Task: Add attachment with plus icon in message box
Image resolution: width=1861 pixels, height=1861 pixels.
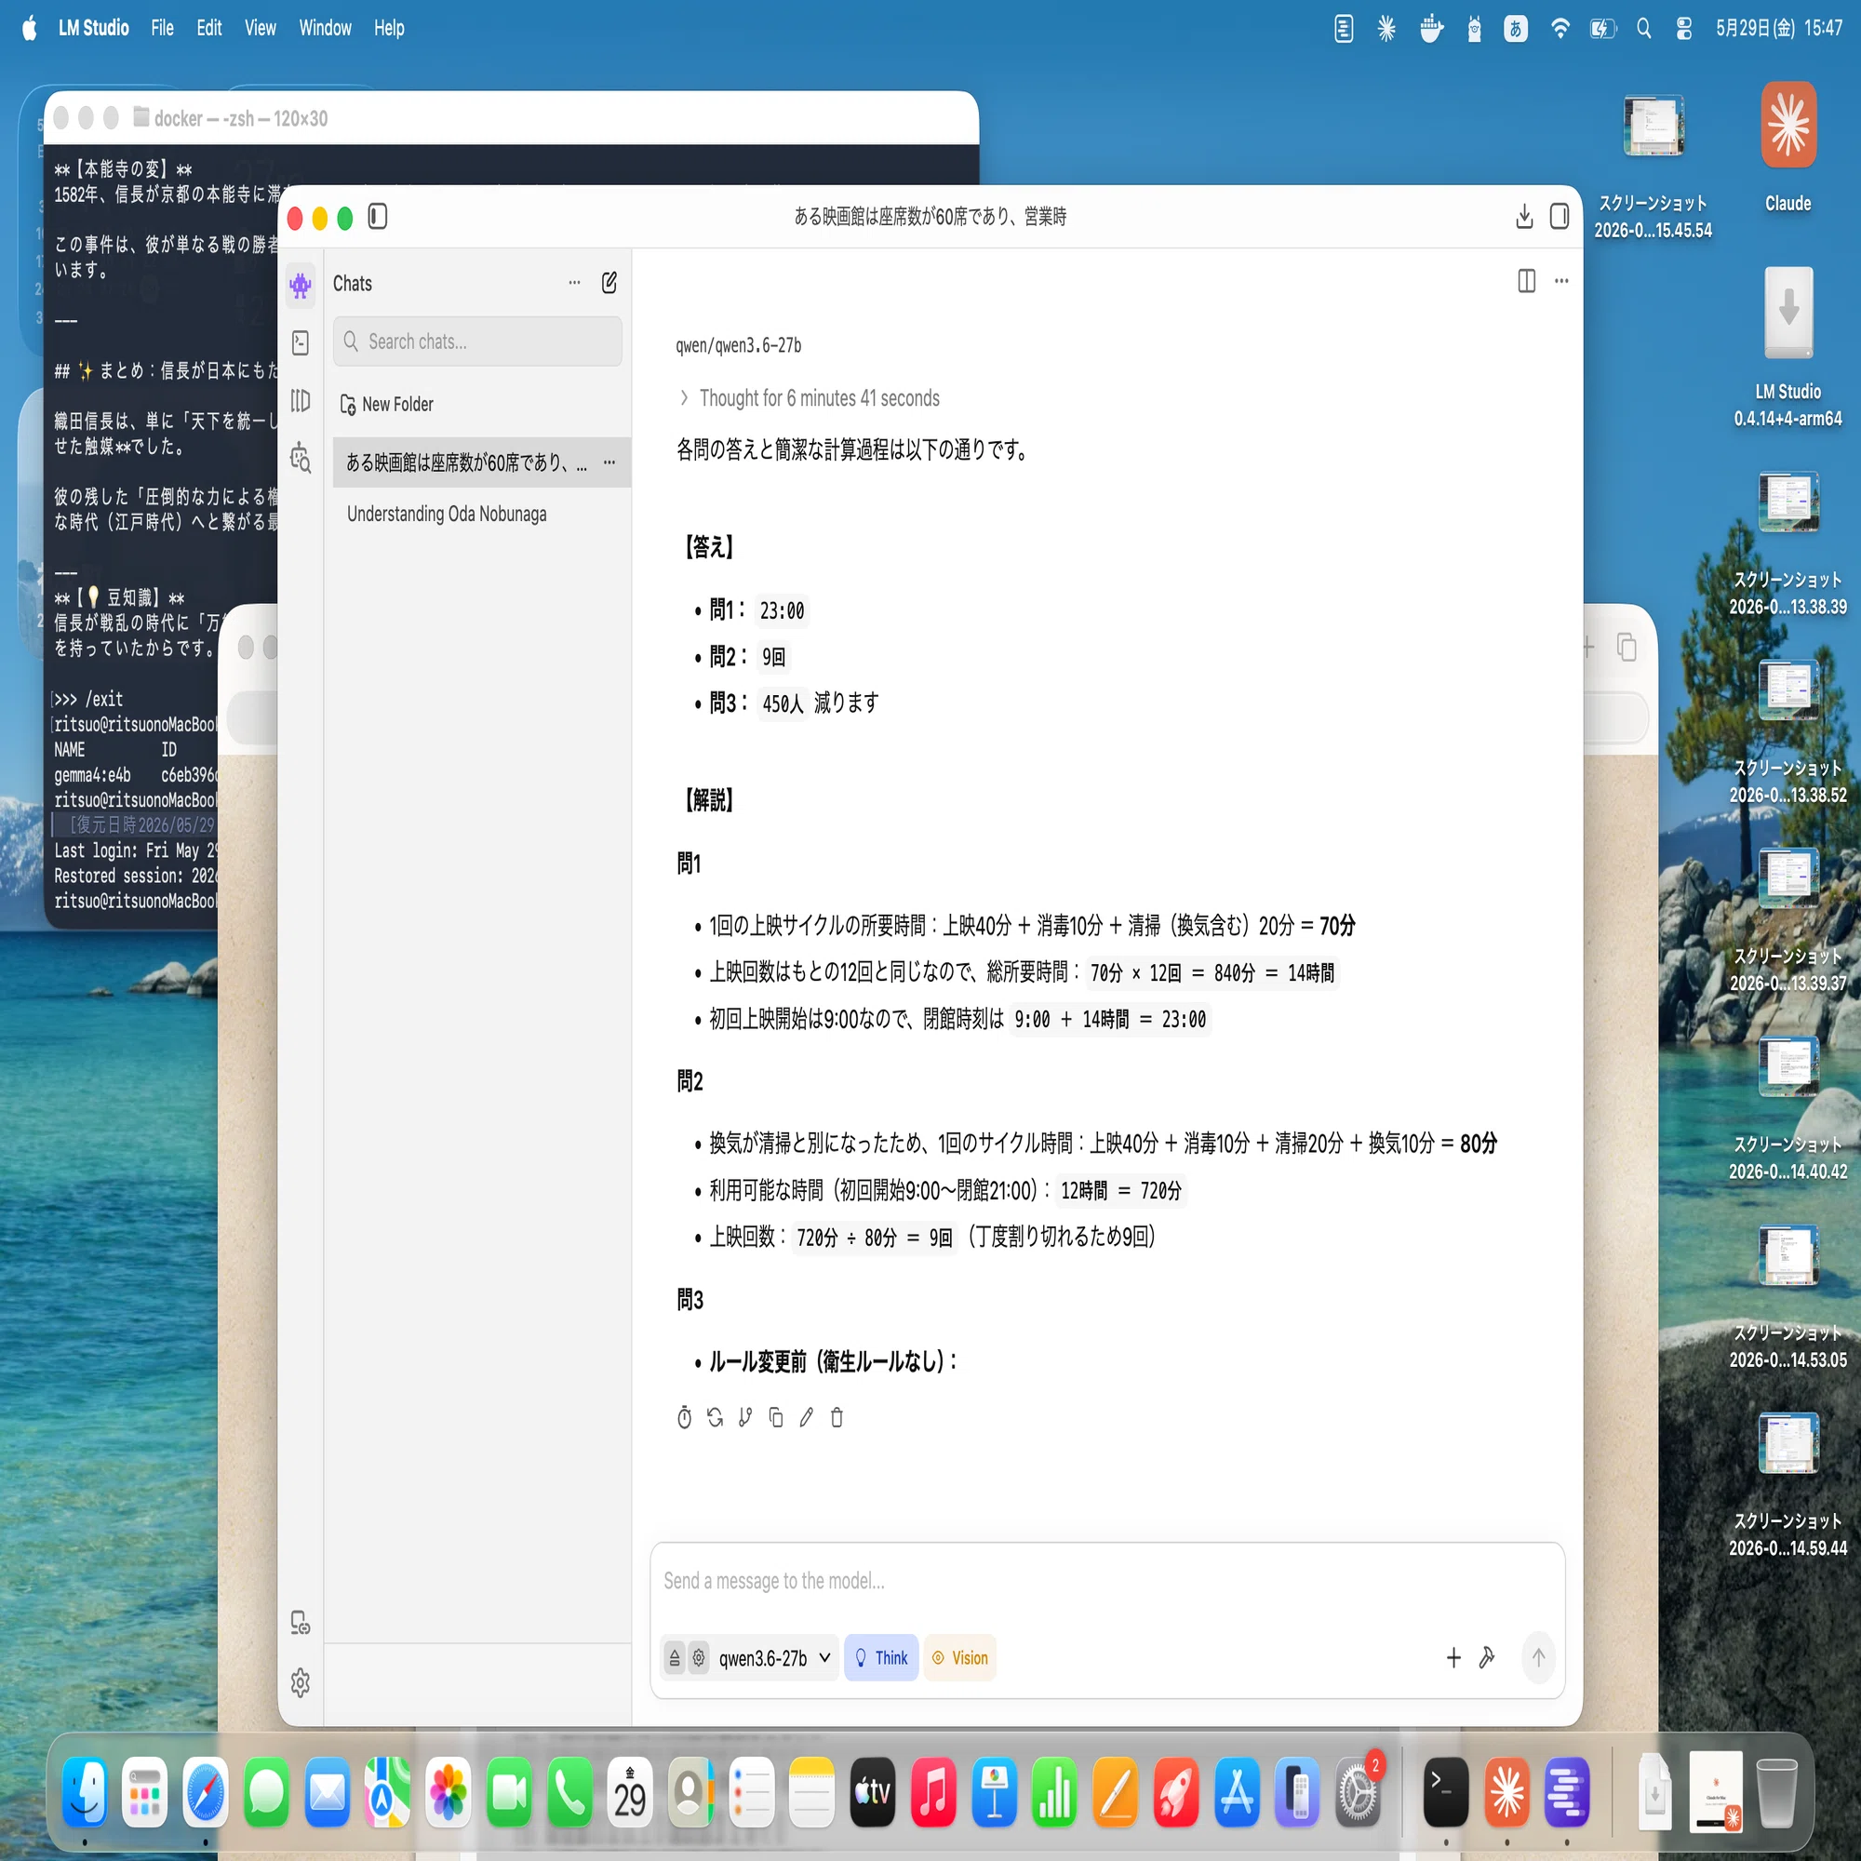Action: coord(1453,1658)
